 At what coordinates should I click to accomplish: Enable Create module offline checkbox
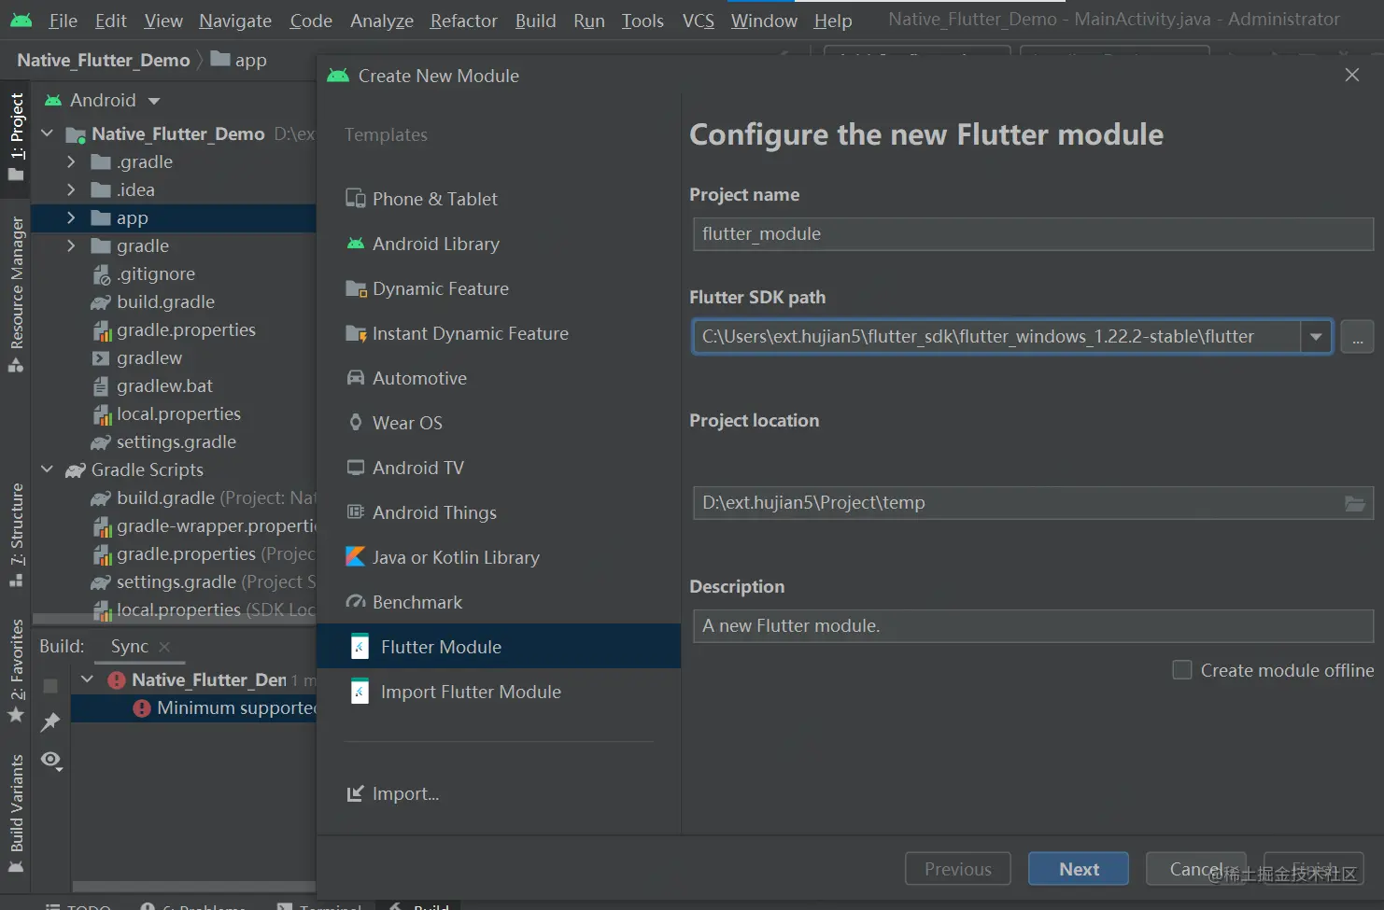(x=1182, y=670)
